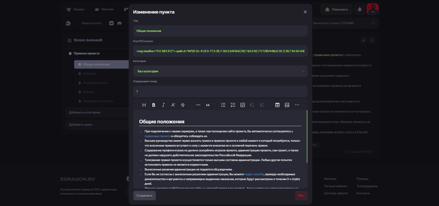Click Наши соц сети label
439x206 pixels.
[92, 23]
